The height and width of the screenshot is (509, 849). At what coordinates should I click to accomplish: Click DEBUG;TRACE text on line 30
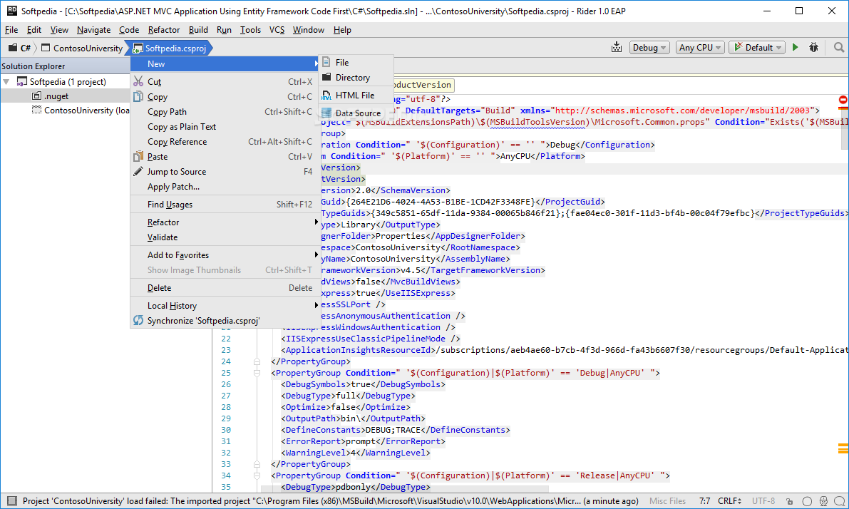click(x=393, y=430)
